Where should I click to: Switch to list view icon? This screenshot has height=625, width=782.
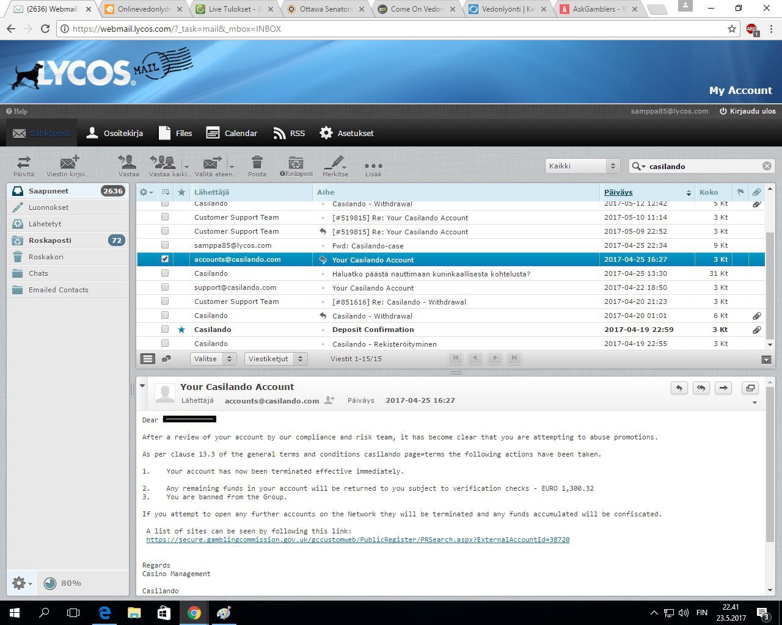pyautogui.click(x=148, y=359)
